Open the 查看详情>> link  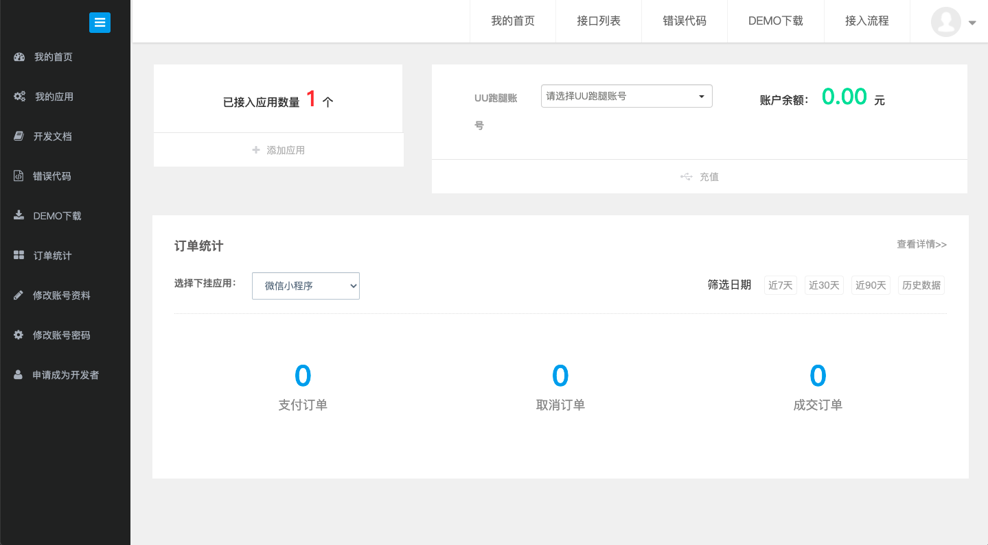click(x=921, y=244)
